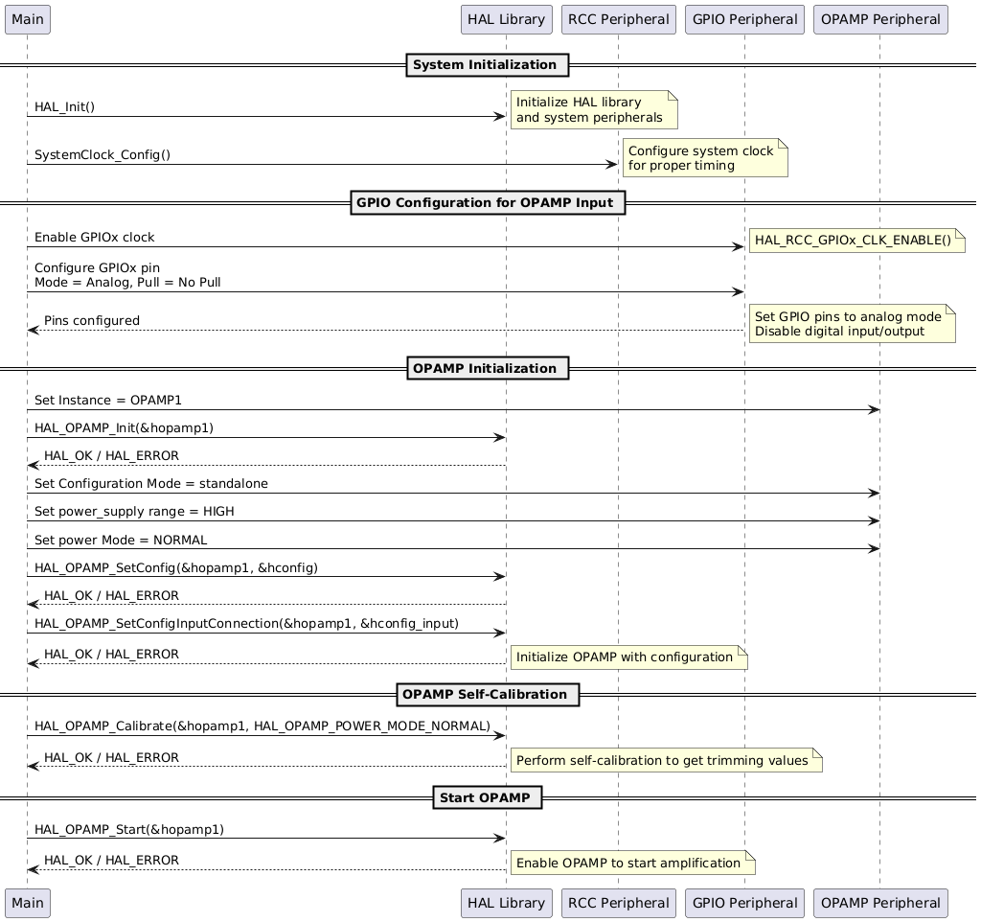This screenshot has height=922, width=981.
Task: Click the RCC Peripheral participant box at top
Action: (618, 19)
